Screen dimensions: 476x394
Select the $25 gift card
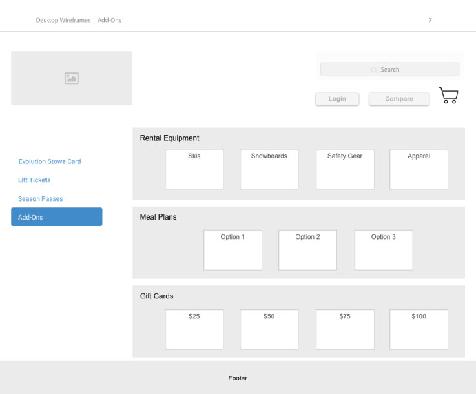point(194,329)
